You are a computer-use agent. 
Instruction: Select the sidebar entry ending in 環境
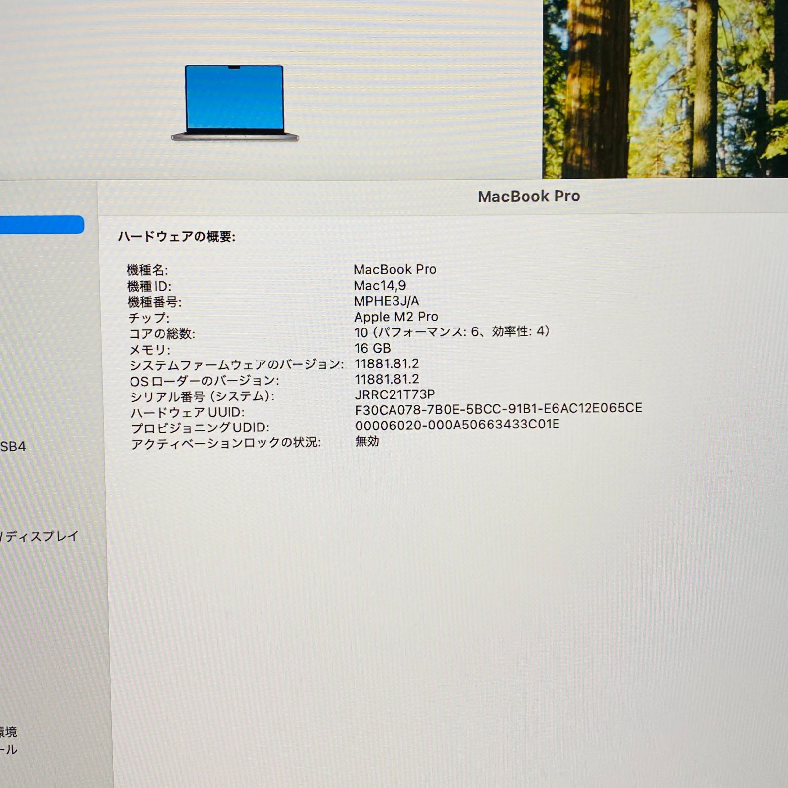click(x=8, y=732)
